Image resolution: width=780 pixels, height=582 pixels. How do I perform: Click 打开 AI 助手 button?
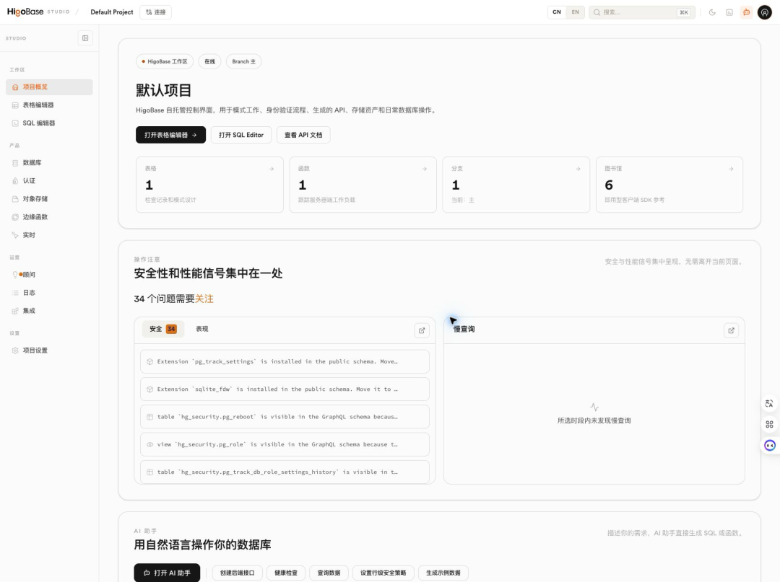point(167,573)
